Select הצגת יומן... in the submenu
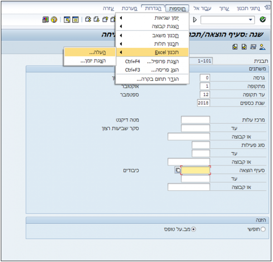Screen dimensions: 273x262 pos(89,61)
